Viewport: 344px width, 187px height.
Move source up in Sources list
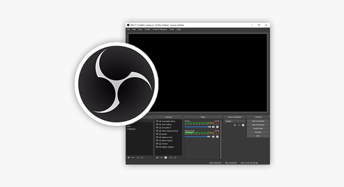click(171, 157)
